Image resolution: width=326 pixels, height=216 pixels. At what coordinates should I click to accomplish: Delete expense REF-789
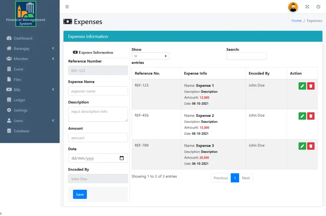point(311,146)
